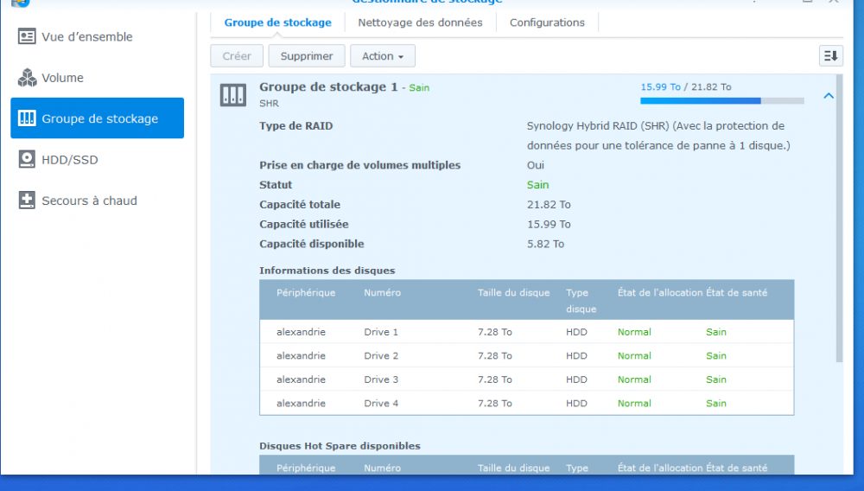Open the Configurations tab
The width and height of the screenshot is (864, 491).
click(x=547, y=22)
